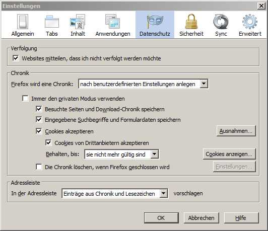Open the Inhalt content icon

[78, 22]
